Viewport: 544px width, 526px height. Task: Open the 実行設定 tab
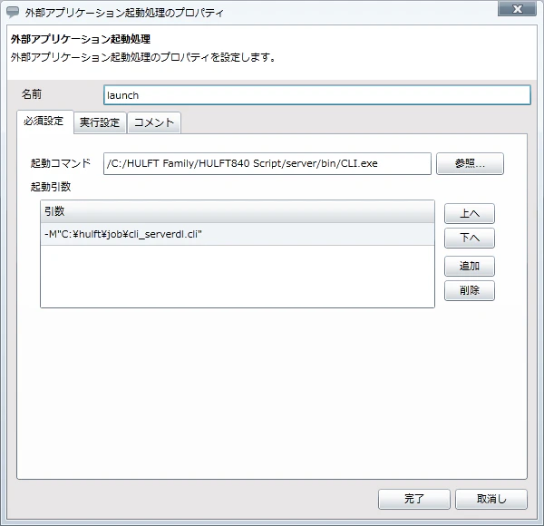100,122
